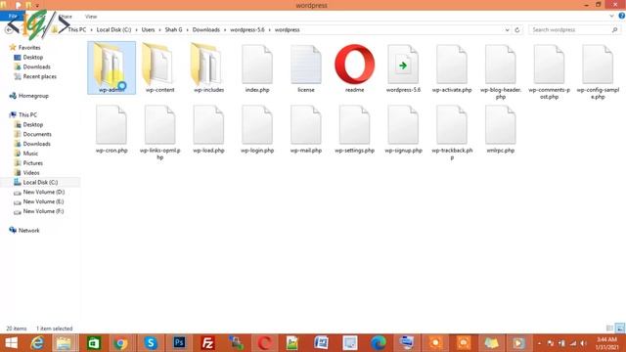Open the View ribbon tab
The image size is (626, 352).
(91, 17)
